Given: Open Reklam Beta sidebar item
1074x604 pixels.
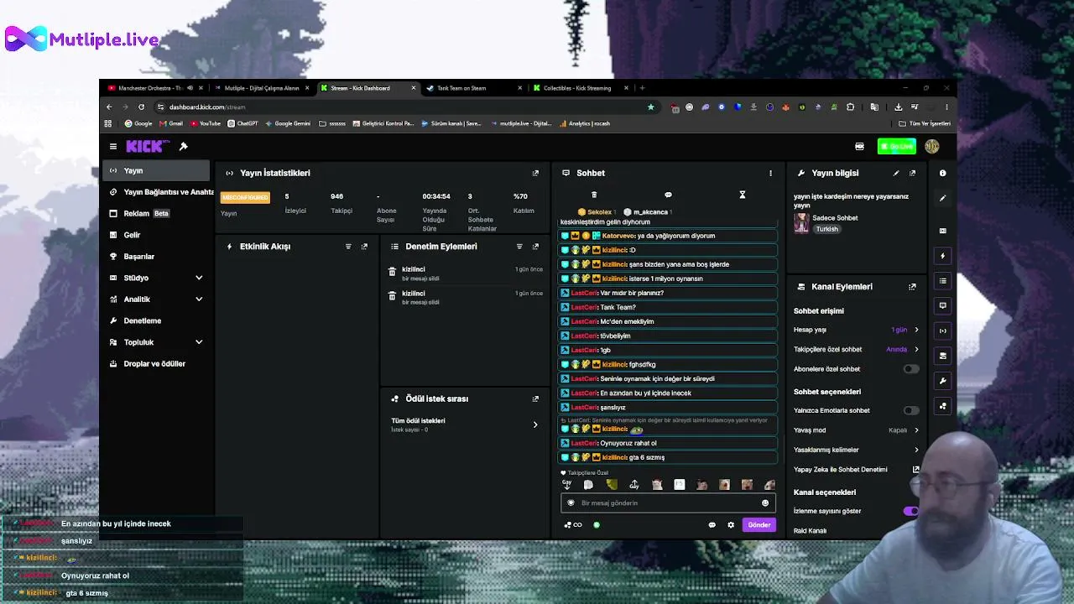Looking at the screenshot, I should [156, 214].
